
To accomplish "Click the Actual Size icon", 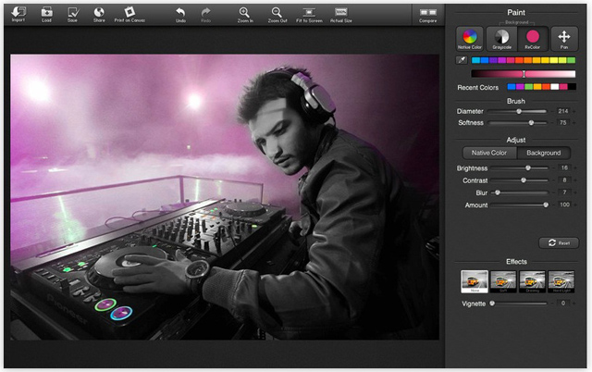I will 341,12.
